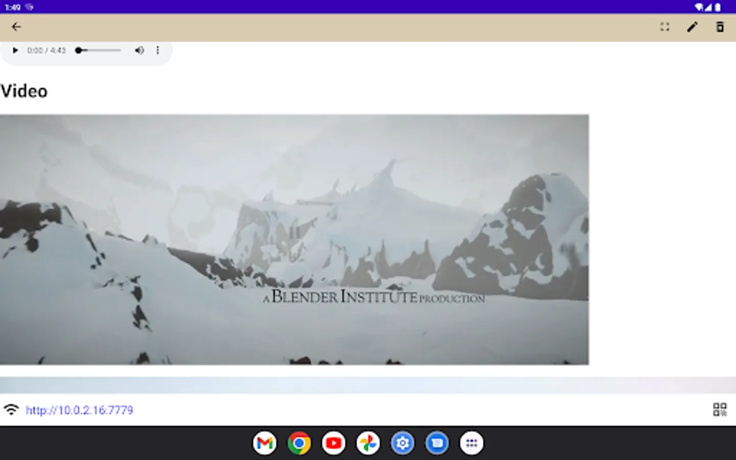Click the audio seek slider
This screenshot has height=460, width=736.
click(98, 50)
